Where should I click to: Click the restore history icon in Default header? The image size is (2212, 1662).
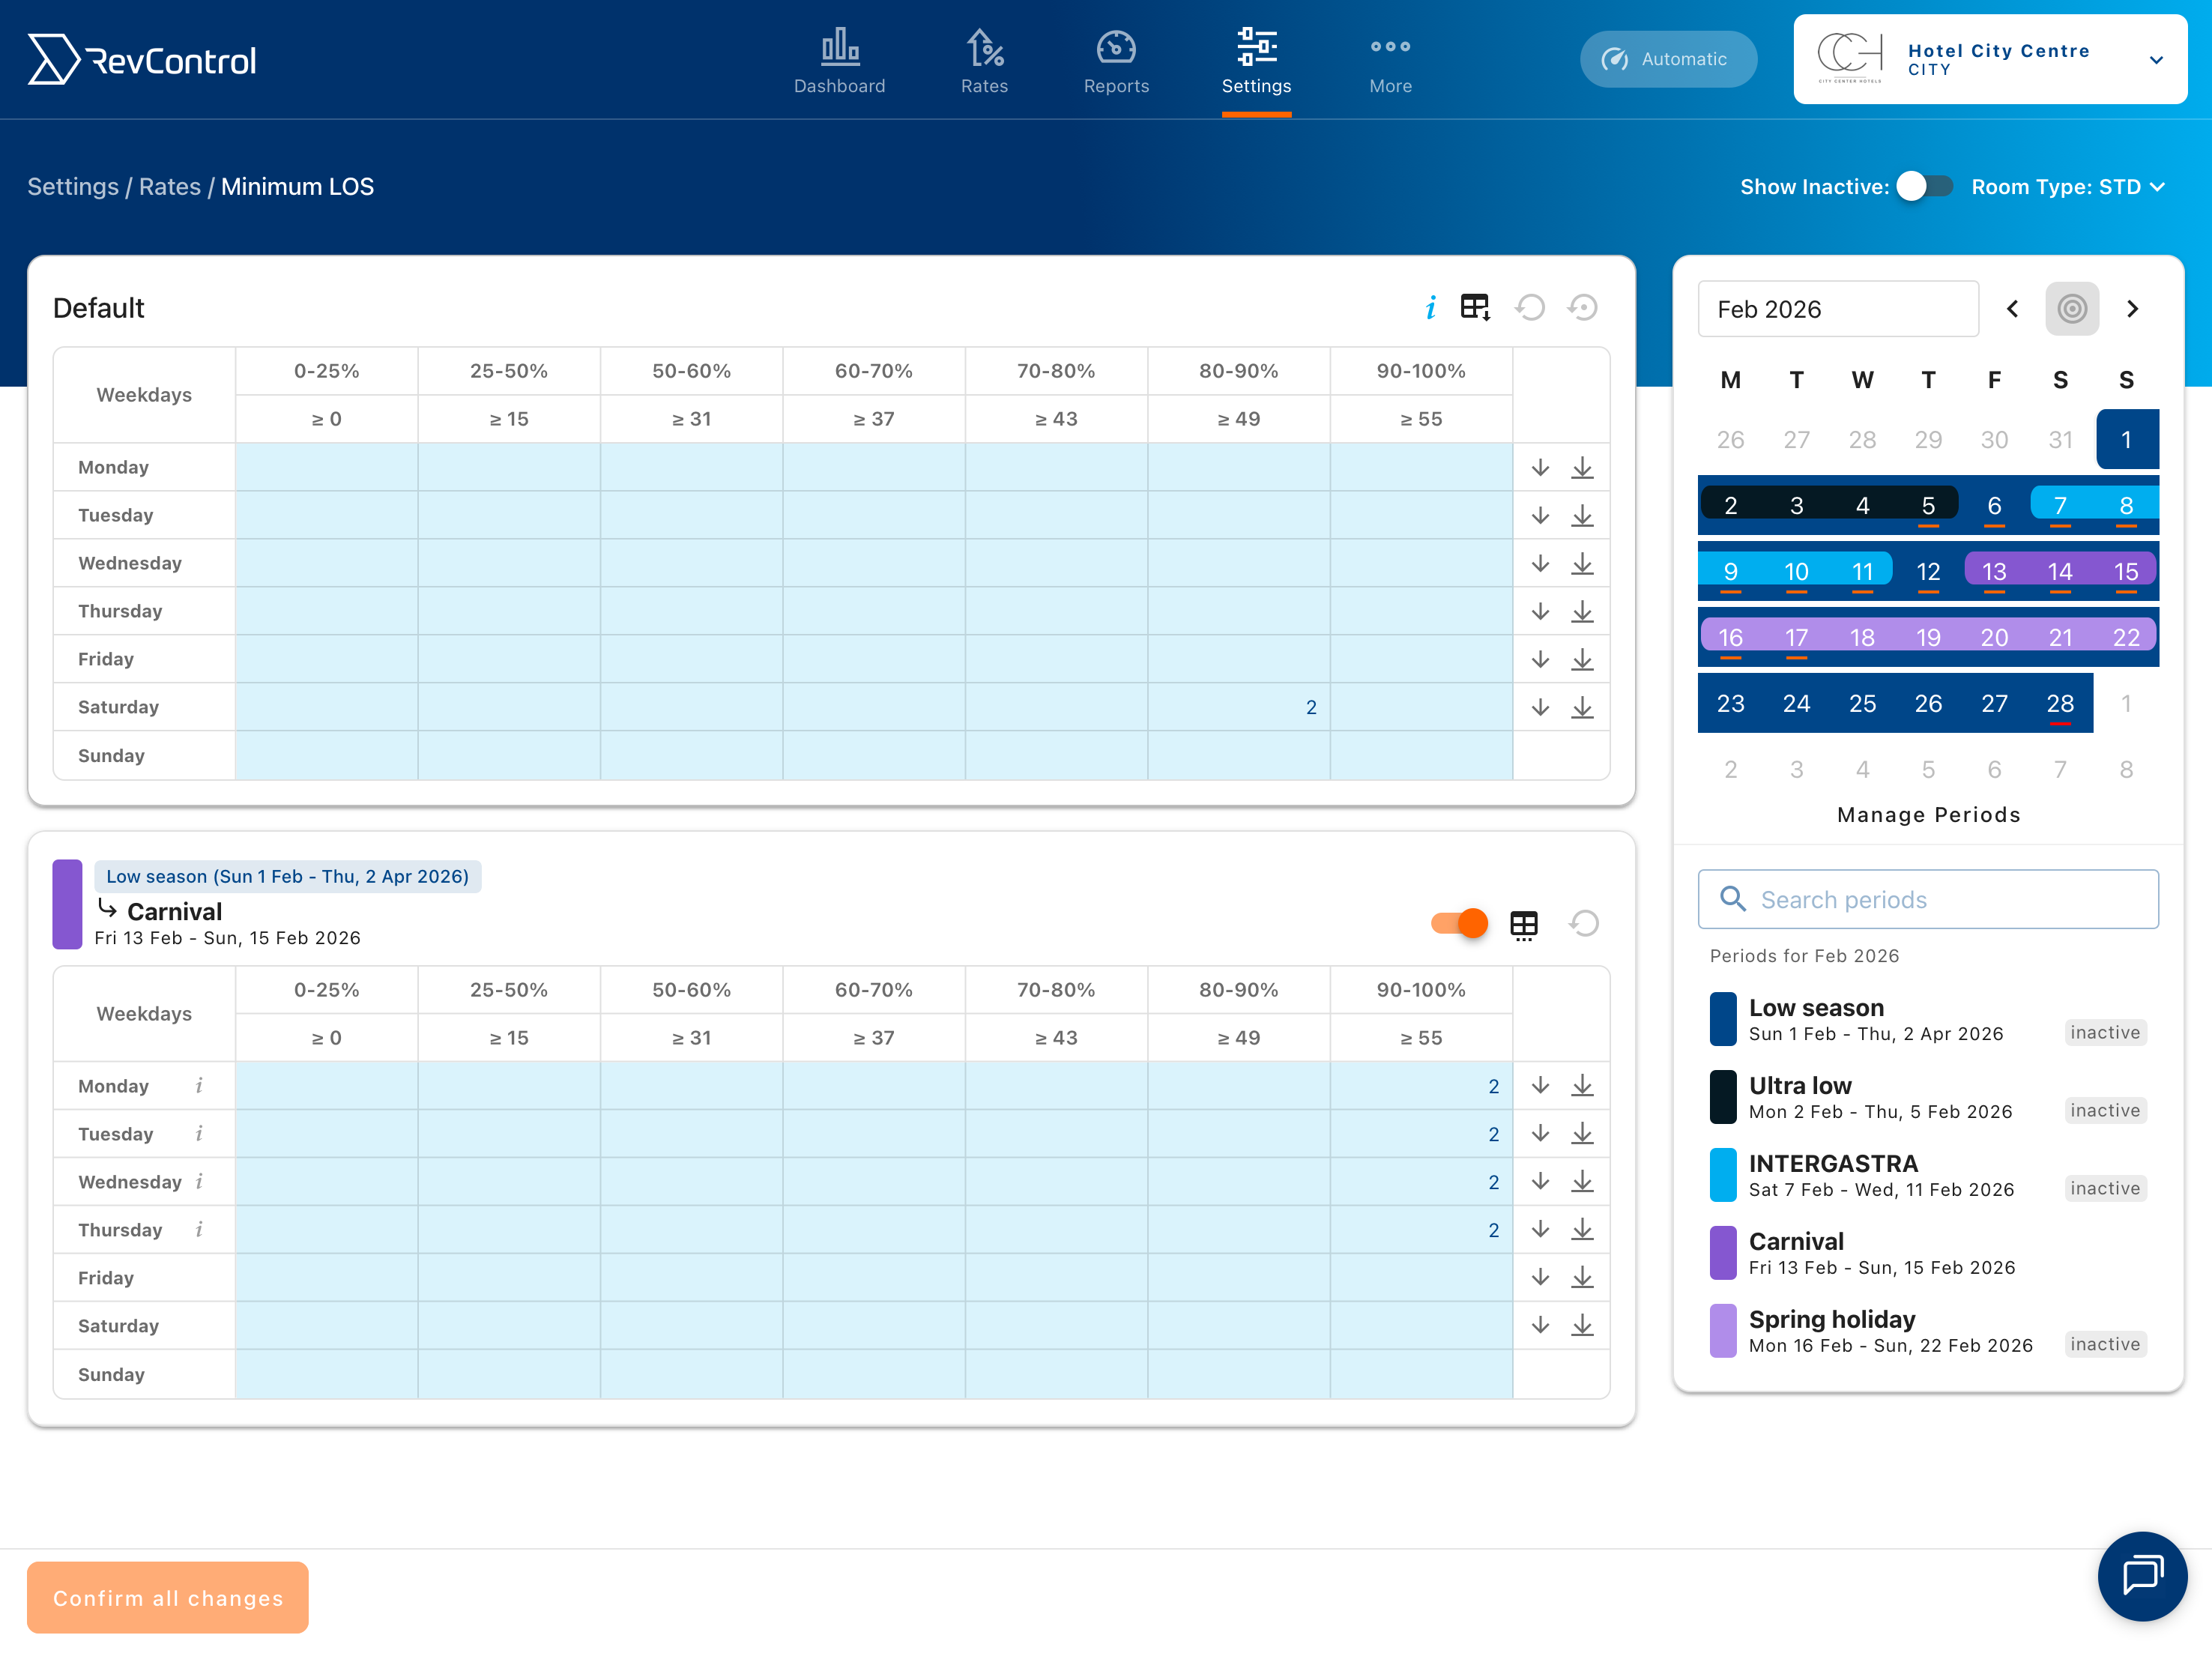click(1583, 308)
